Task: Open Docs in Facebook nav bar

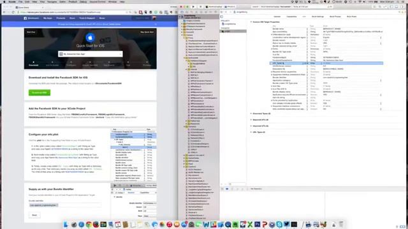Action: pyautogui.click(x=72, y=18)
